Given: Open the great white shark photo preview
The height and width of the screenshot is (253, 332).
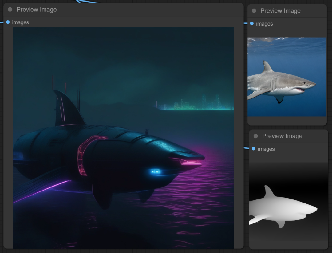Looking at the screenshot, I should (x=287, y=77).
